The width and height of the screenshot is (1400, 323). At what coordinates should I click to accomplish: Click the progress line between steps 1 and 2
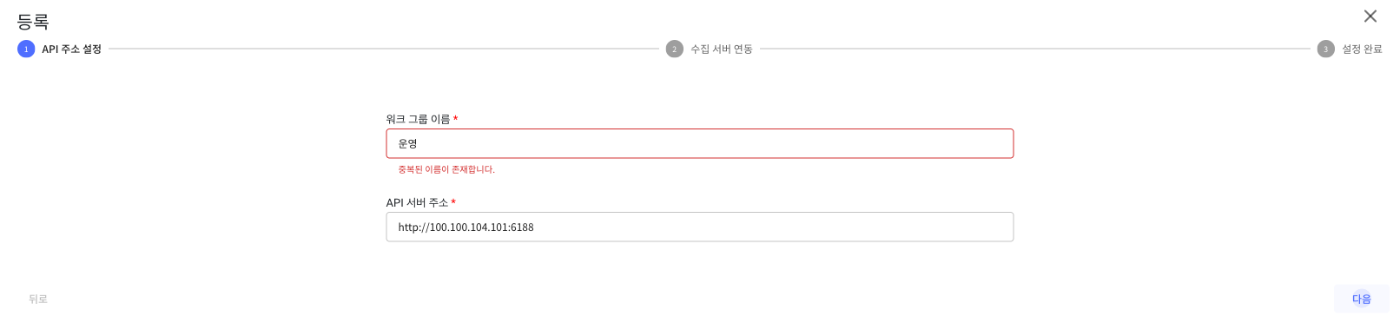point(384,49)
